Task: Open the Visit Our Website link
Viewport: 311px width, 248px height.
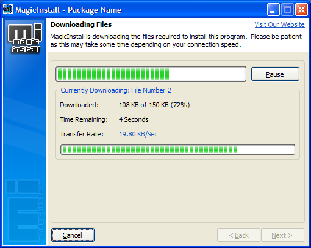Action: coord(279,24)
